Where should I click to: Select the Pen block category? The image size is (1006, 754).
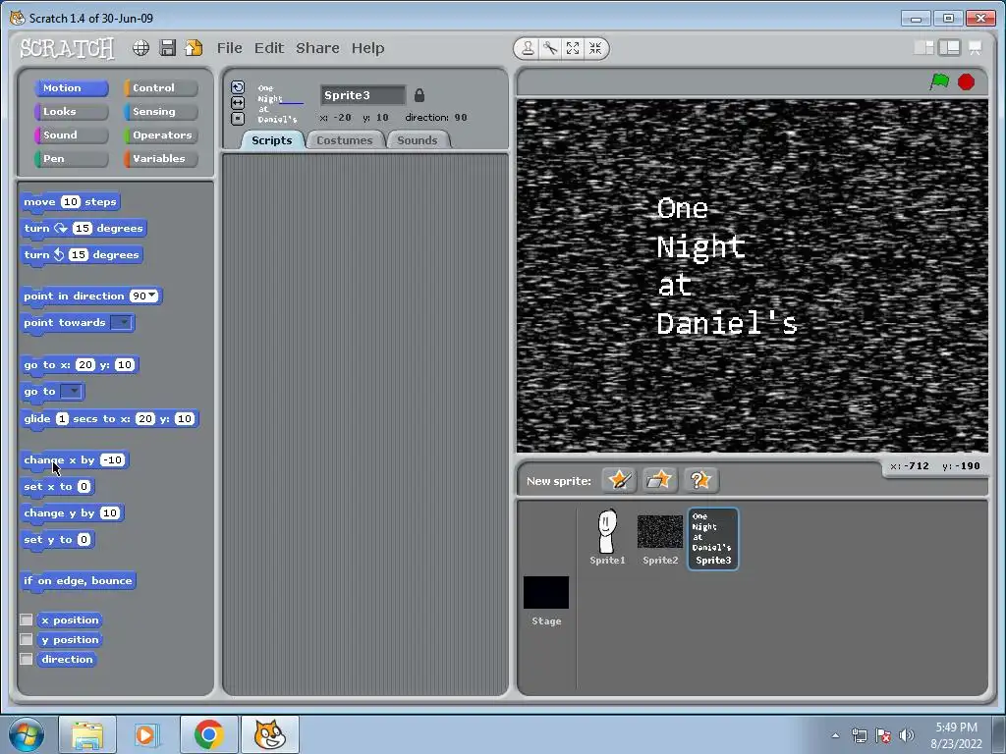pos(71,159)
